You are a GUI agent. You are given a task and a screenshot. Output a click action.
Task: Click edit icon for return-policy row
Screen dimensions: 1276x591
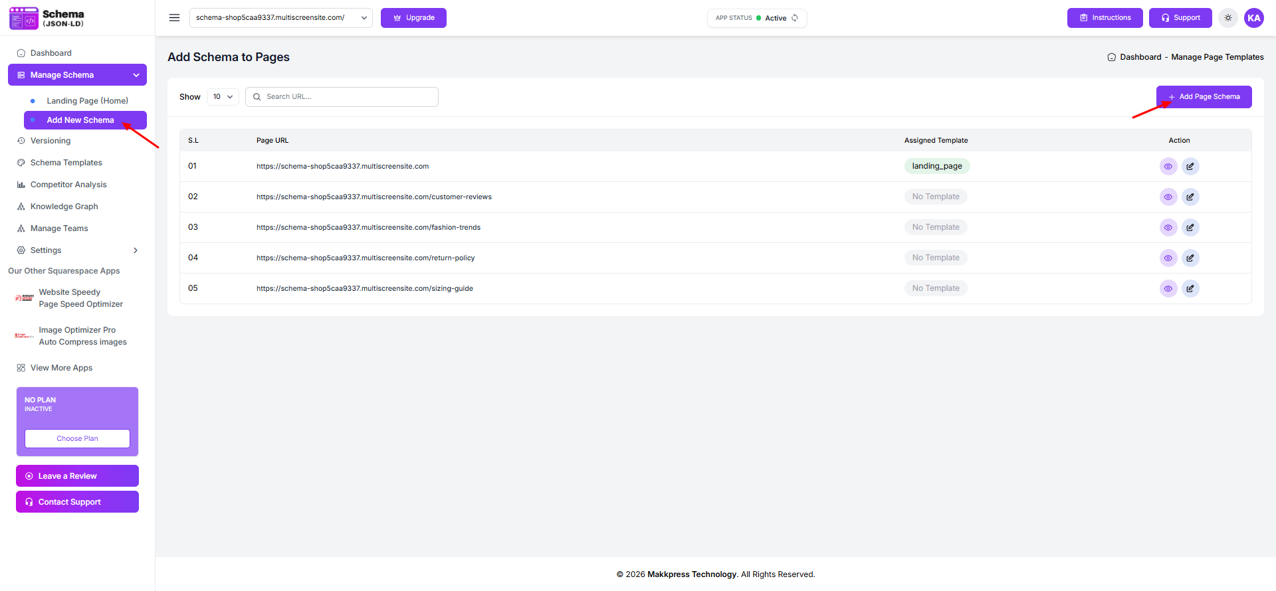tap(1190, 258)
